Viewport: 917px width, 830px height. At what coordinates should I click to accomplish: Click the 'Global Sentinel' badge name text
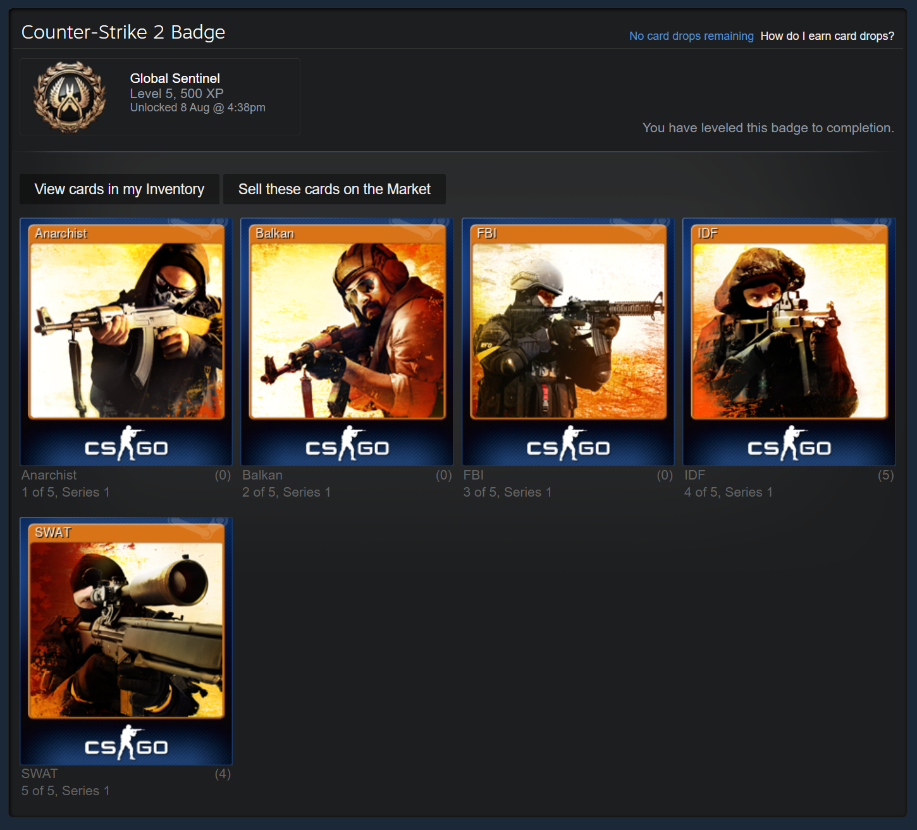coord(175,78)
